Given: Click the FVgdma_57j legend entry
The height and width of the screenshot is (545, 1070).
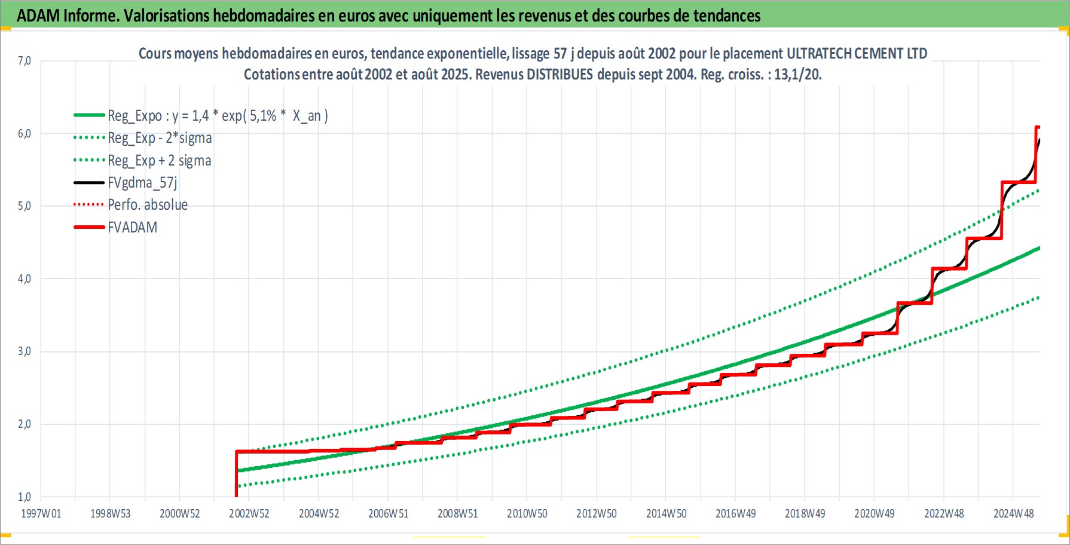Looking at the screenshot, I should [142, 183].
